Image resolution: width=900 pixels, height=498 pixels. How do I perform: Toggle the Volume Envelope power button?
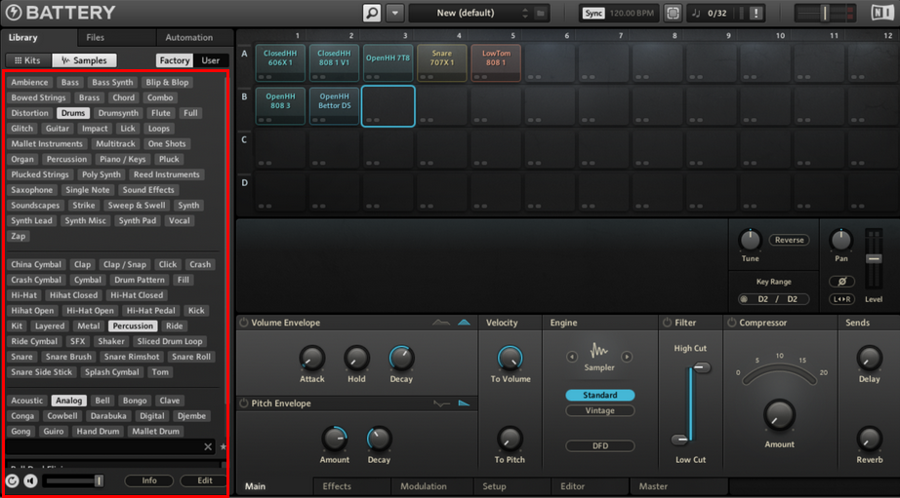pyautogui.click(x=244, y=323)
